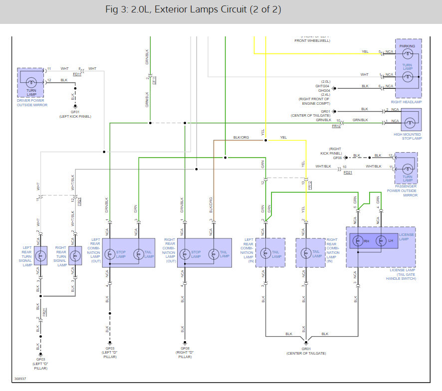Click the 'RIGHT REAR COMBINATION LAMP (IN)' label
This screenshot has height=391, width=442.
(333, 250)
